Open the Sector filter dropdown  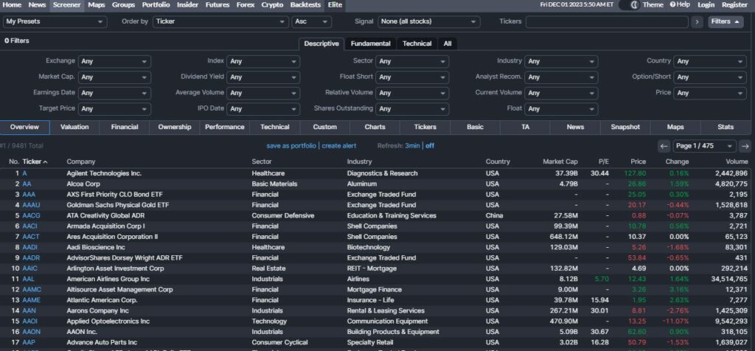412,61
